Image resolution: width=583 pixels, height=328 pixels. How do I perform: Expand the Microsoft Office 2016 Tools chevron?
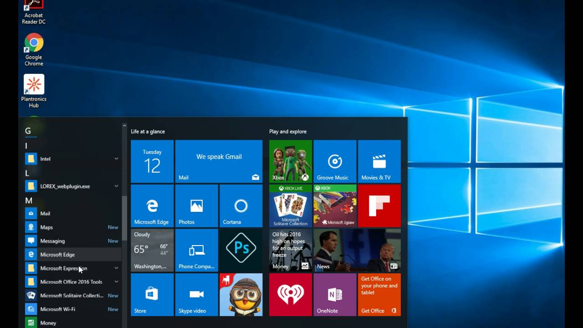pos(116,282)
